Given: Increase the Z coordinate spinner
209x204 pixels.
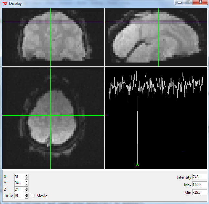Looking at the screenshot, I should point(26,188).
